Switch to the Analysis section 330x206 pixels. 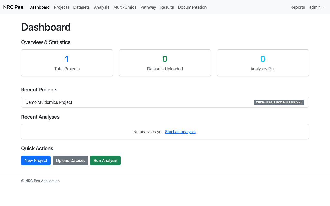point(102,7)
